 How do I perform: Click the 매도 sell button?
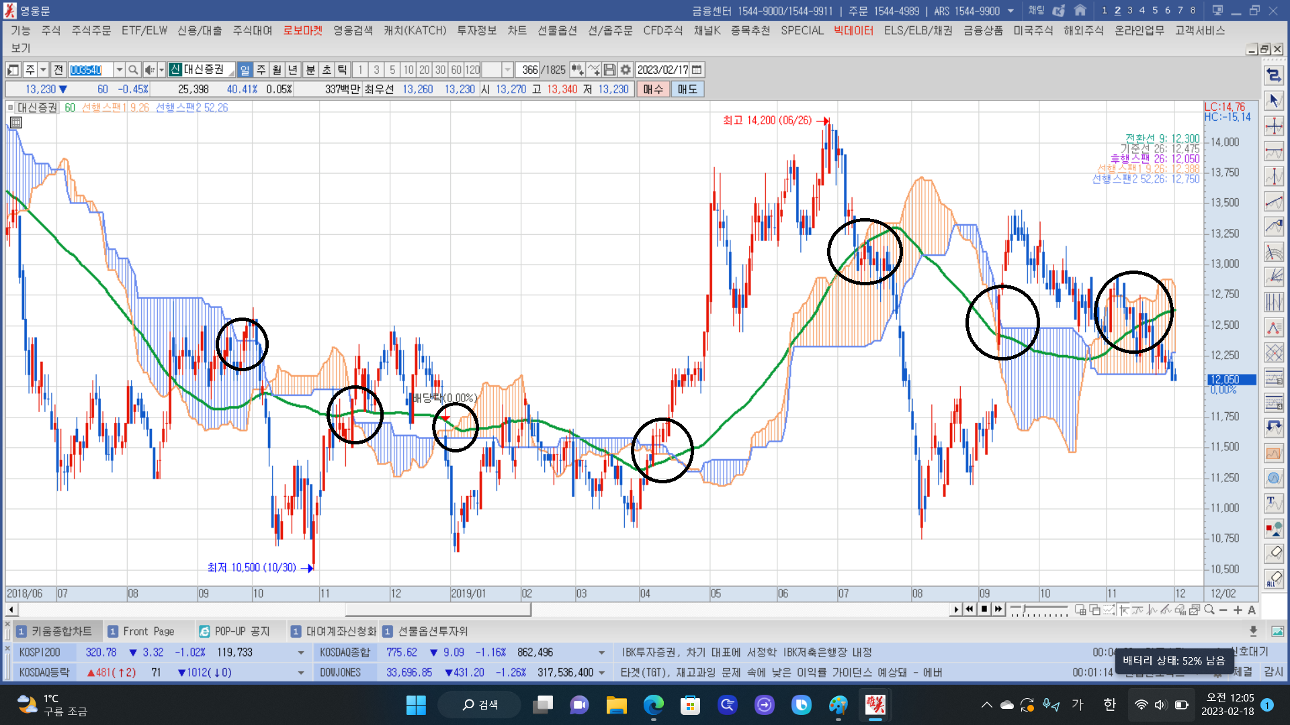(687, 89)
